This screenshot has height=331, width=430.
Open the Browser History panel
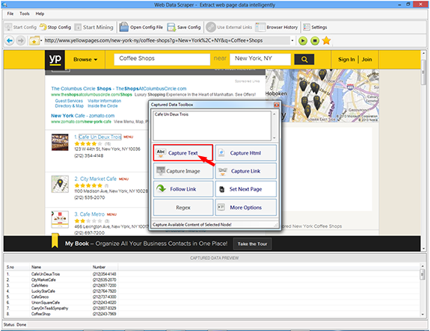(x=277, y=27)
